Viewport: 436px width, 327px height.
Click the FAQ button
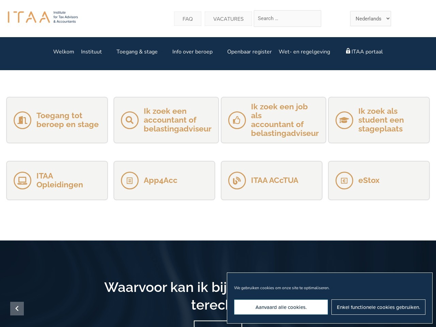coord(188,19)
